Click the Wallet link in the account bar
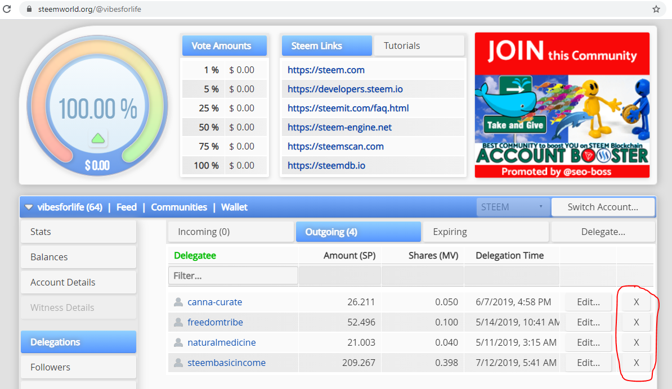The image size is (672, 389). [x=234, y=207]
